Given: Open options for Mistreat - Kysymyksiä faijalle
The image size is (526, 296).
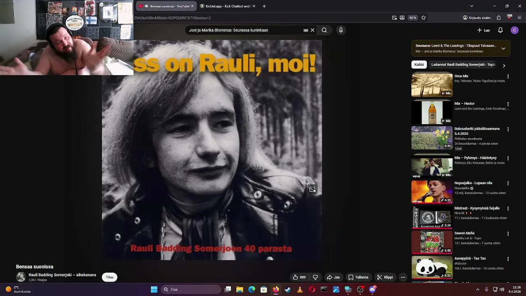Looking at the screenshot, I should [x=508, y=208].
